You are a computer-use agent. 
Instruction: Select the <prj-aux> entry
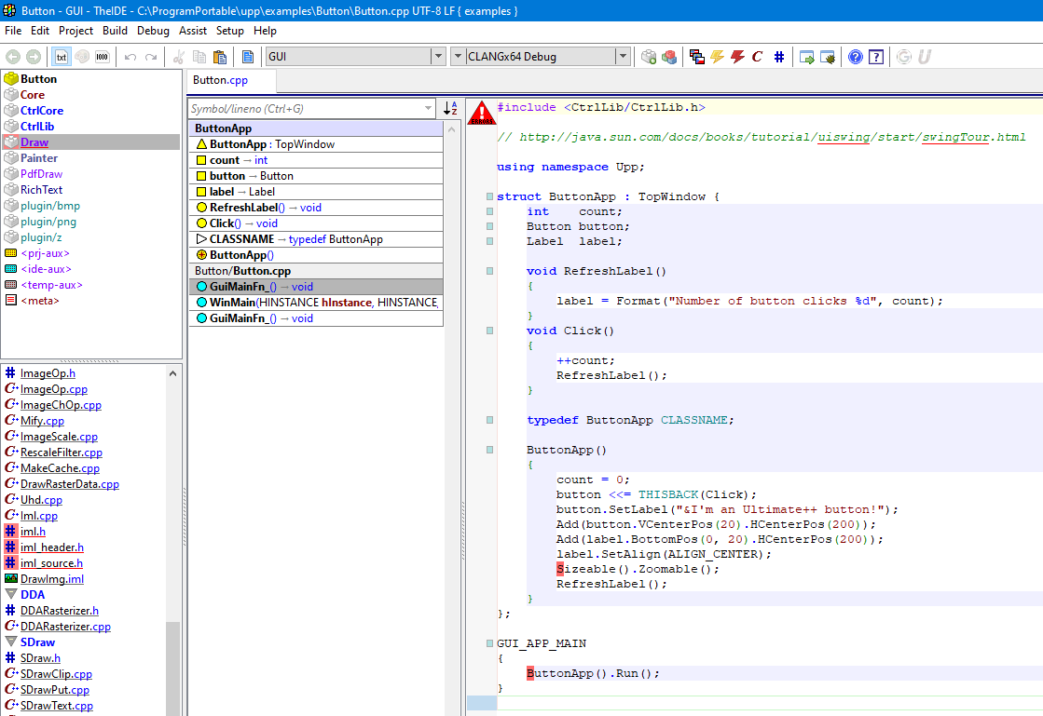[x=91, y=253]
